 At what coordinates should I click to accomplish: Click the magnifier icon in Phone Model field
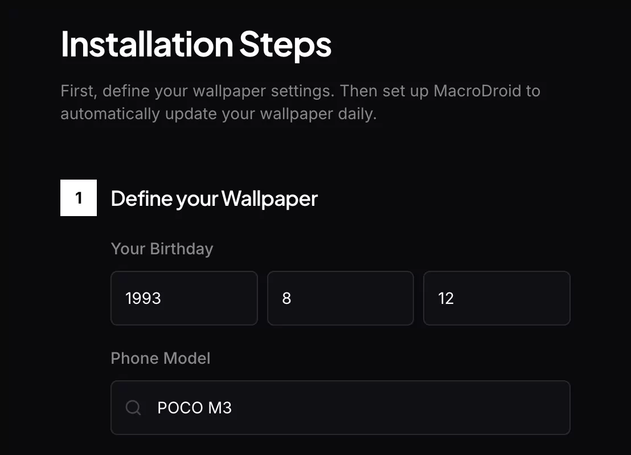click(133, 408)
